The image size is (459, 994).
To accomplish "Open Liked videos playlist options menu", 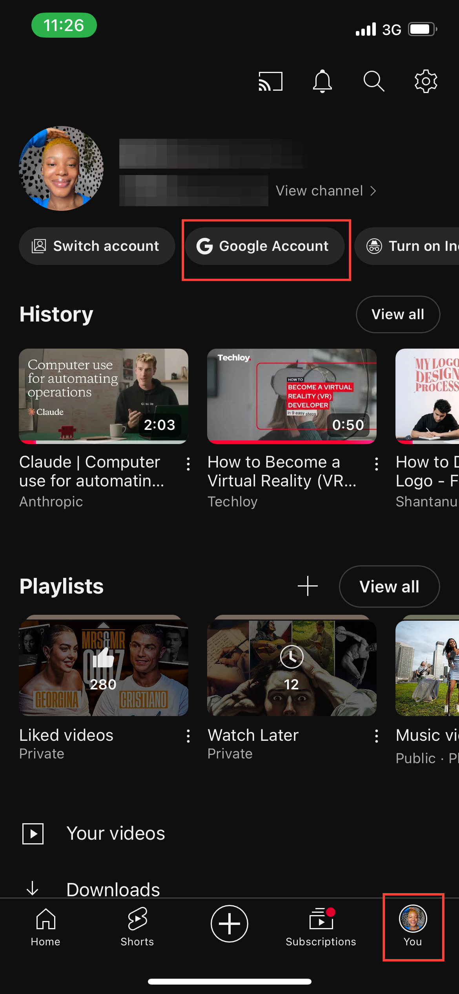I will tap(188, 736).
